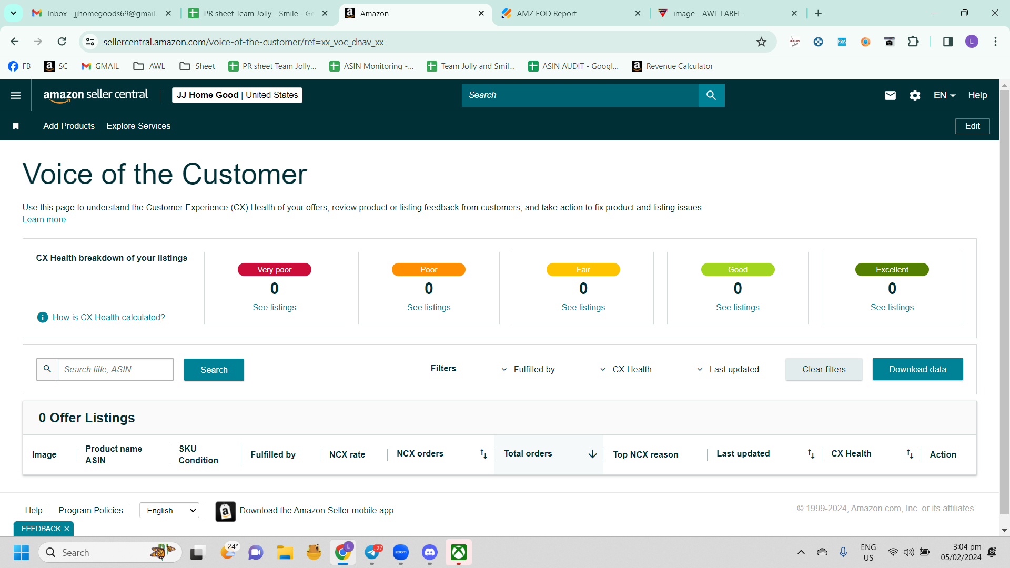Expand the Last updated filter
1010x568 pixels.
pyautogui.click(x=728, y=369)
